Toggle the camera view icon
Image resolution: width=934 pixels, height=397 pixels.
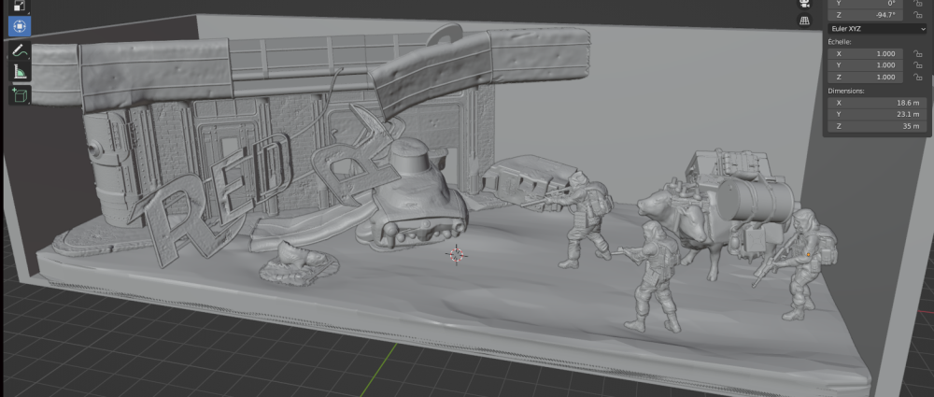(805, 4)
